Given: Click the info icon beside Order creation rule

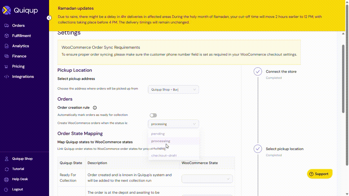Looking at the screenshot, I should point(95,108).
